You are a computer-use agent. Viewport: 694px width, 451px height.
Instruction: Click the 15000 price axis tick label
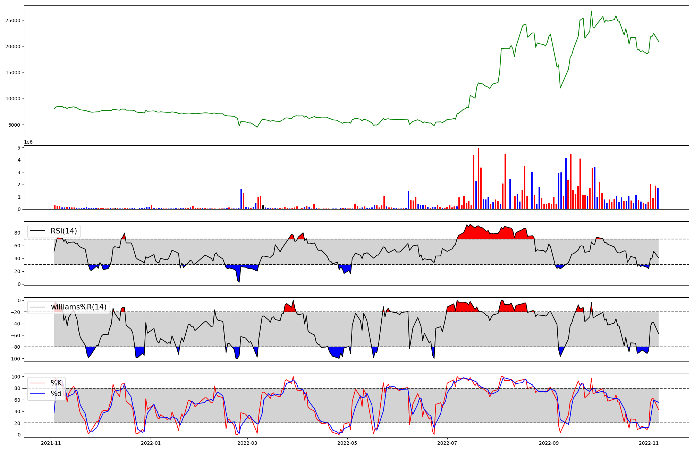click(13, 73)
